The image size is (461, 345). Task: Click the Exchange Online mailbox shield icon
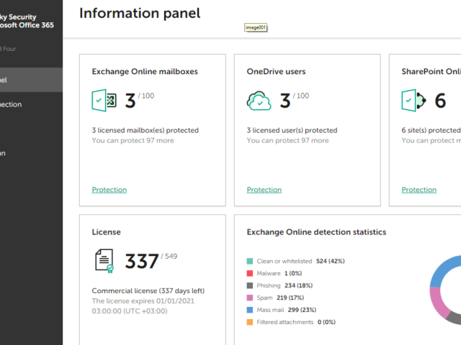(104, 101)
